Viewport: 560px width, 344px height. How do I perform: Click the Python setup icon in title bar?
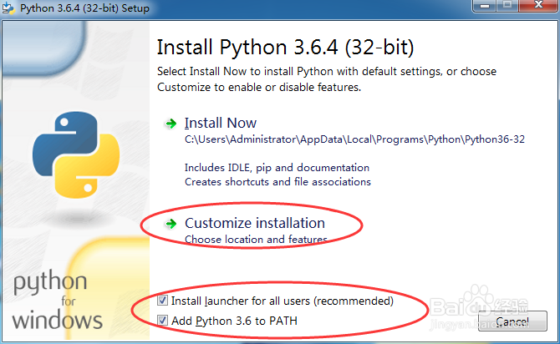pos(8,8)
